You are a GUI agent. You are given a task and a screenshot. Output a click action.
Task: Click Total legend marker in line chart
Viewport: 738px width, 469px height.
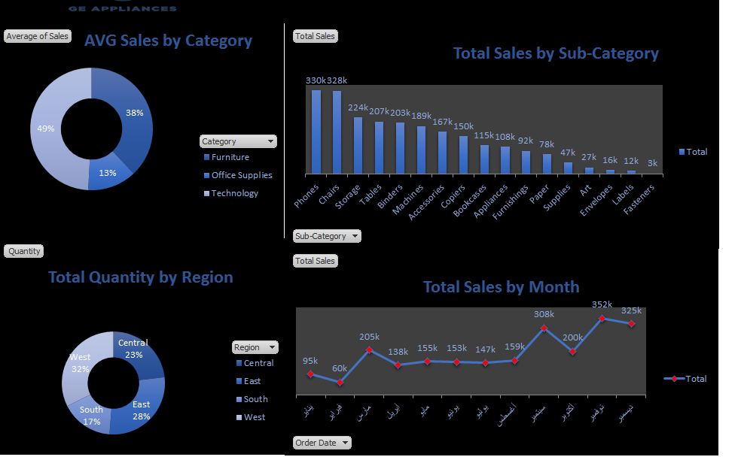click(x=674, y=379)
